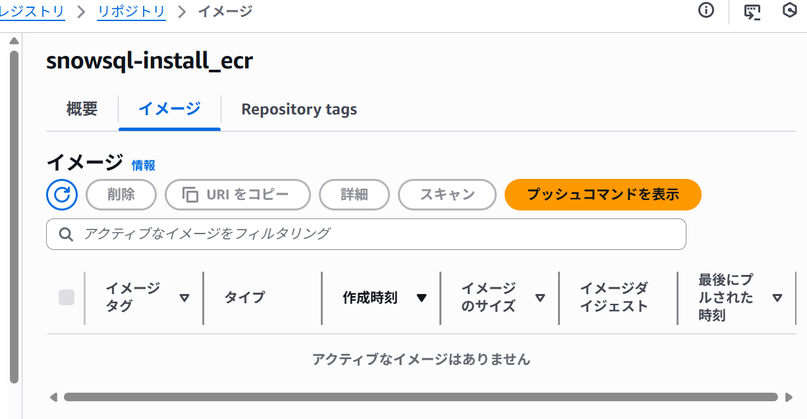Click the copy icon on URI をコピー button
This screenshot has height=419, width=807.
pos(190,195)
